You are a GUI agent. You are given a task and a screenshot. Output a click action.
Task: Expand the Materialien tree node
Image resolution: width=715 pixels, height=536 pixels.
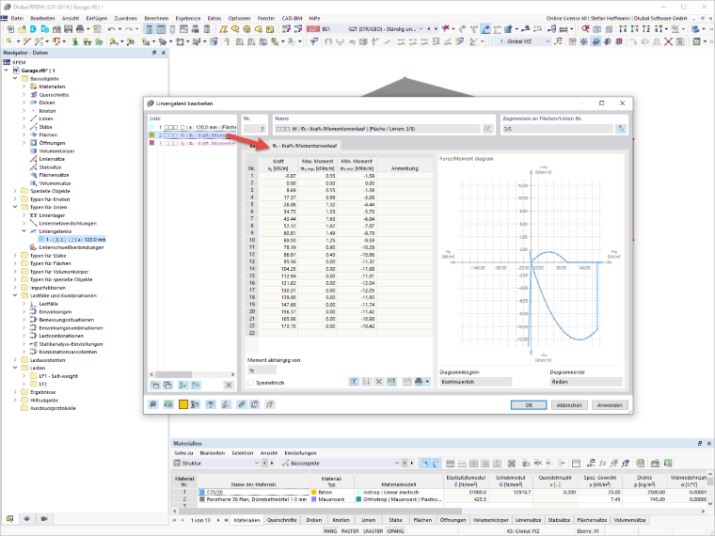(24, 87)
